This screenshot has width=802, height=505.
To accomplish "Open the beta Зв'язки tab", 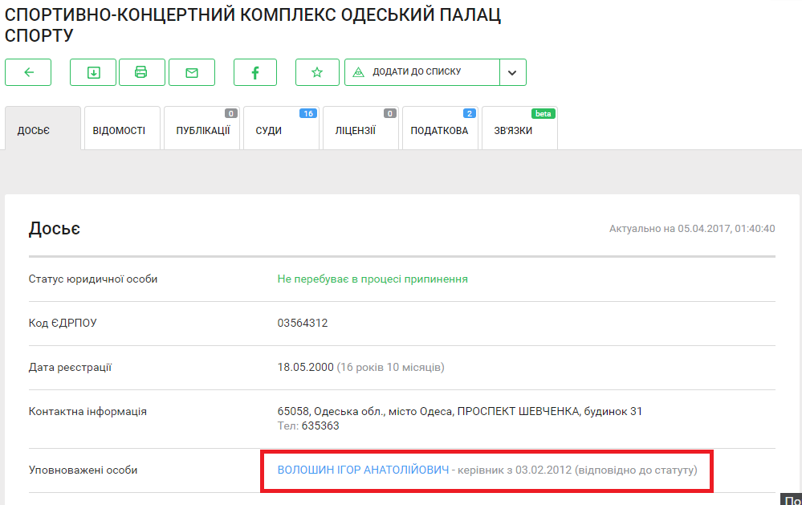I will [519, 130].
